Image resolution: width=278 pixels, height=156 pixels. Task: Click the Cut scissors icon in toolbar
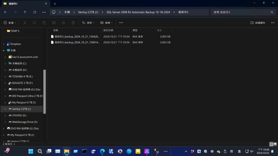tap(25, 23)
